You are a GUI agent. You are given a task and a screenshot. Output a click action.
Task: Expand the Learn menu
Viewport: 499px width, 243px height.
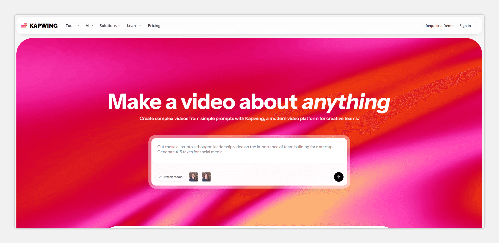pyautogui.click(x=134, y=26)
